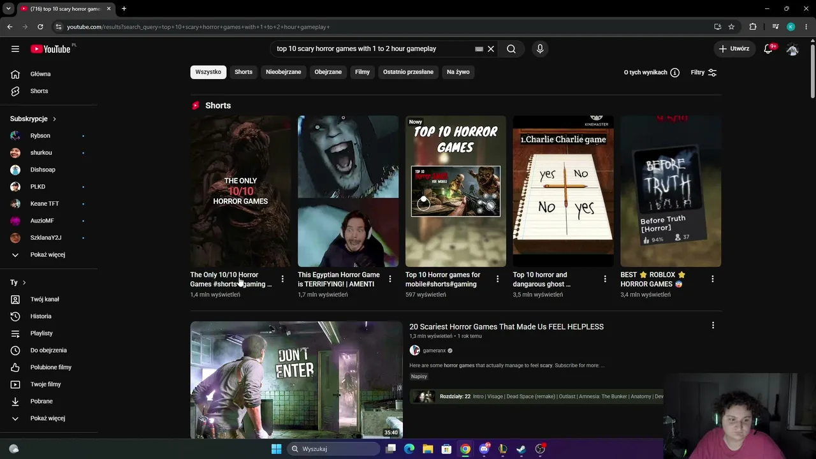
Task: Open the on-screen keyboard icon in search box
Action: [x=479, y=48]
